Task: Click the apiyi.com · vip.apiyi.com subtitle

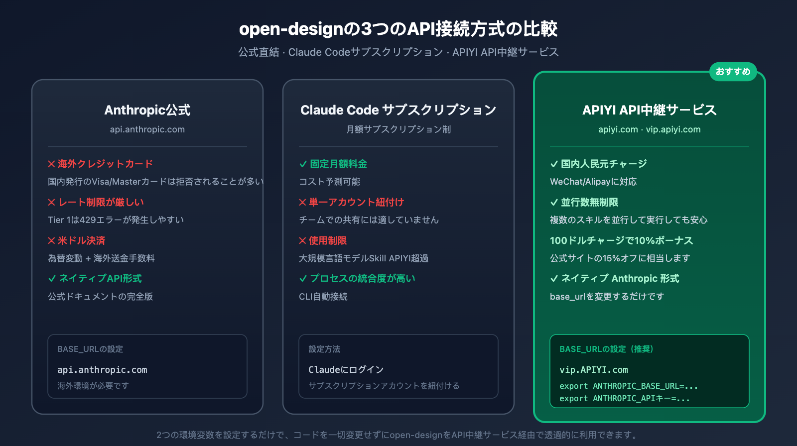Action: (650, 129)
